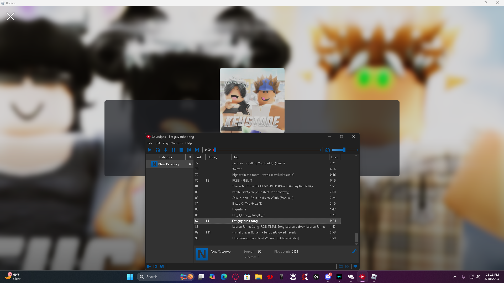Image resolution: width=504 pixels, height=283 pixels.
Task: Select the Wetter sound row
Action: pos(267,169)
